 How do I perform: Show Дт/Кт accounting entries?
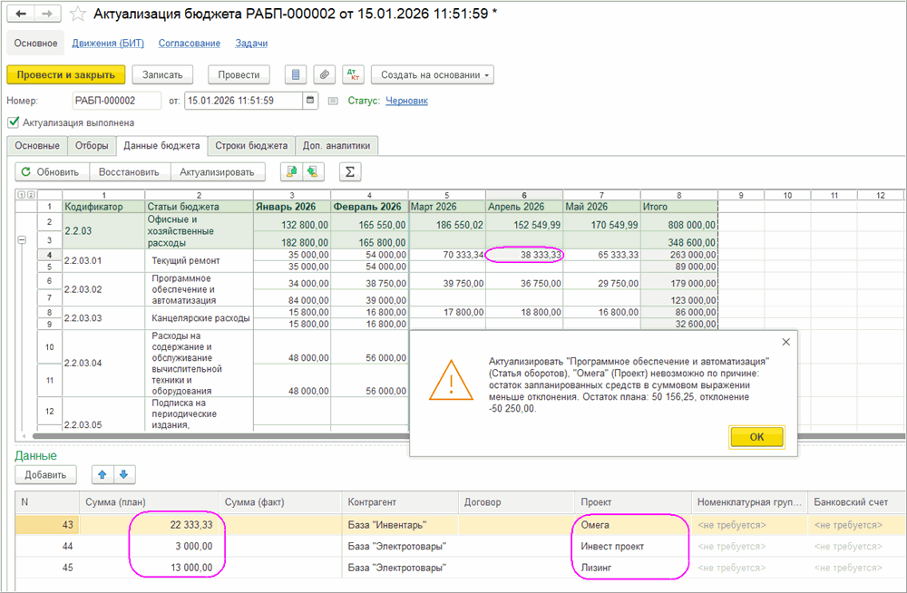pyautogui.click(x=353, y=74)
